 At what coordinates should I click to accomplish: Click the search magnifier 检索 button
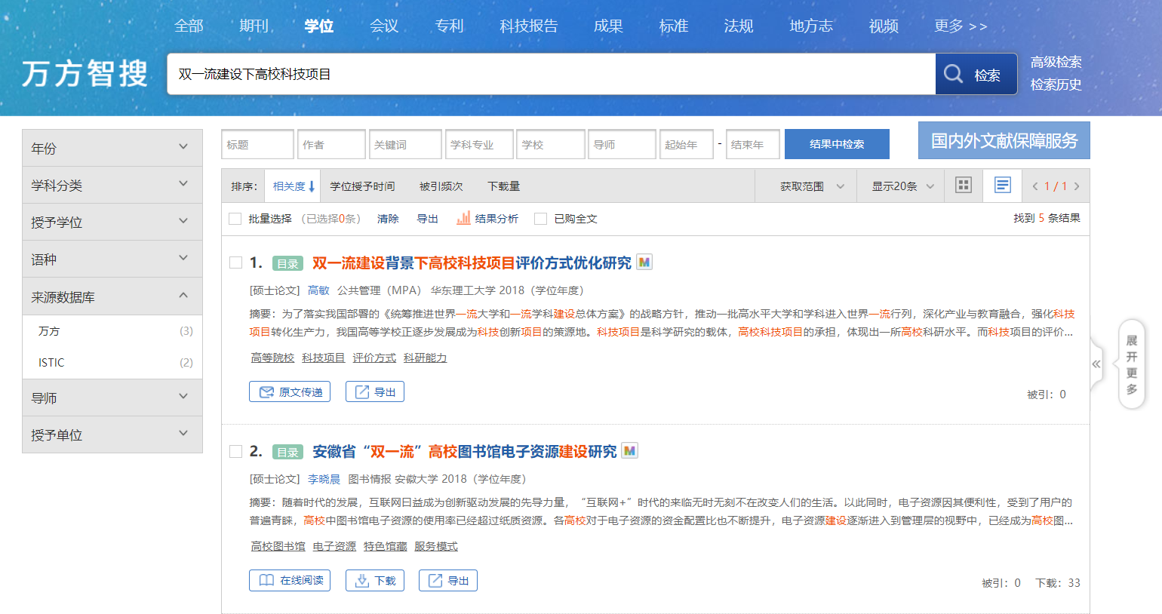(976, 74)
